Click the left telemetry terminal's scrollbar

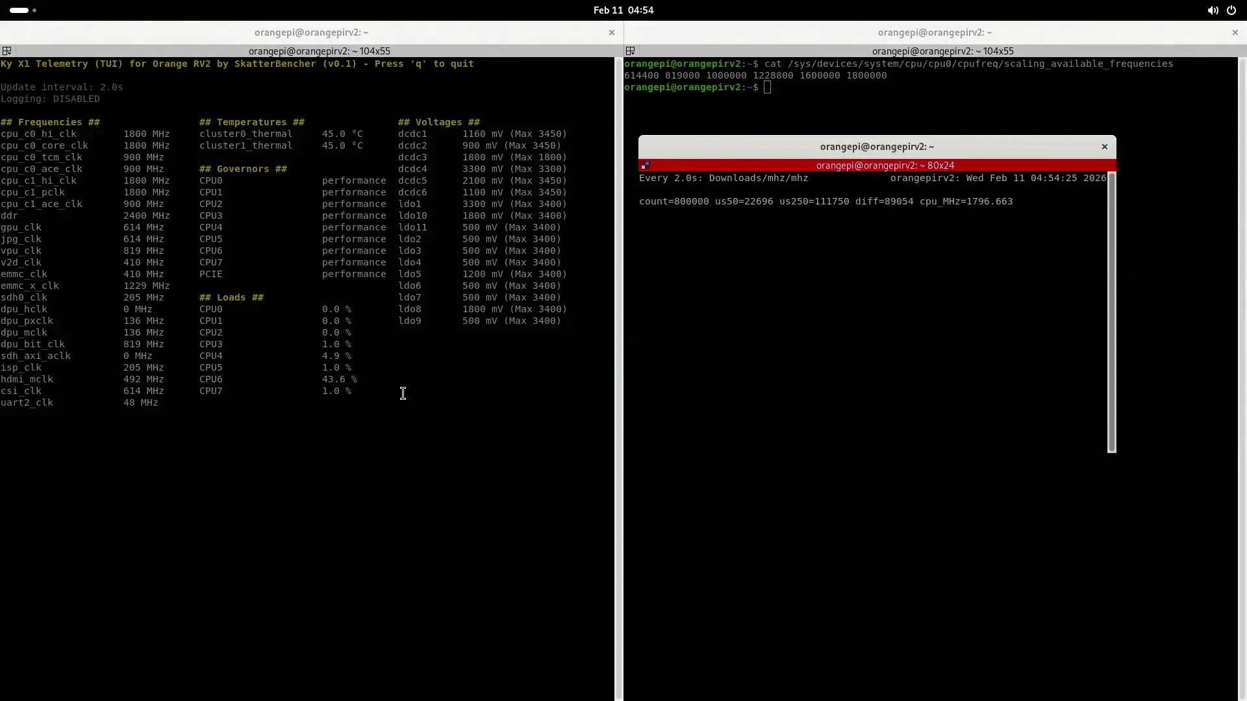618,376
